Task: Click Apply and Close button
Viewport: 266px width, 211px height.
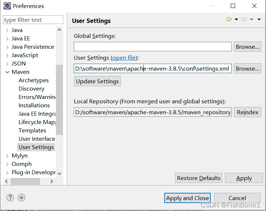Action: coord(188,198)
